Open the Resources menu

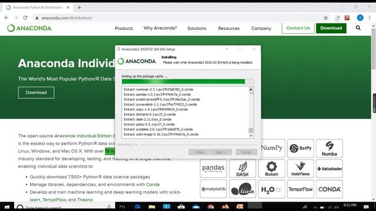(x=229, y=28)
